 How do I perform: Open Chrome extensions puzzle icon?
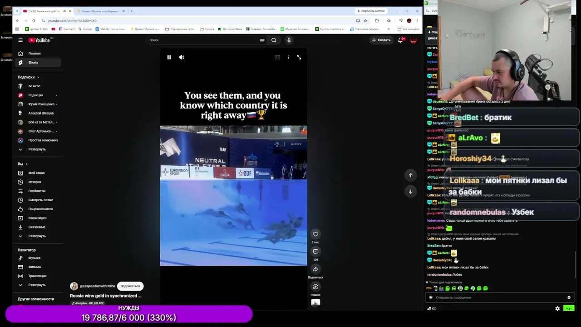(377, 20)
